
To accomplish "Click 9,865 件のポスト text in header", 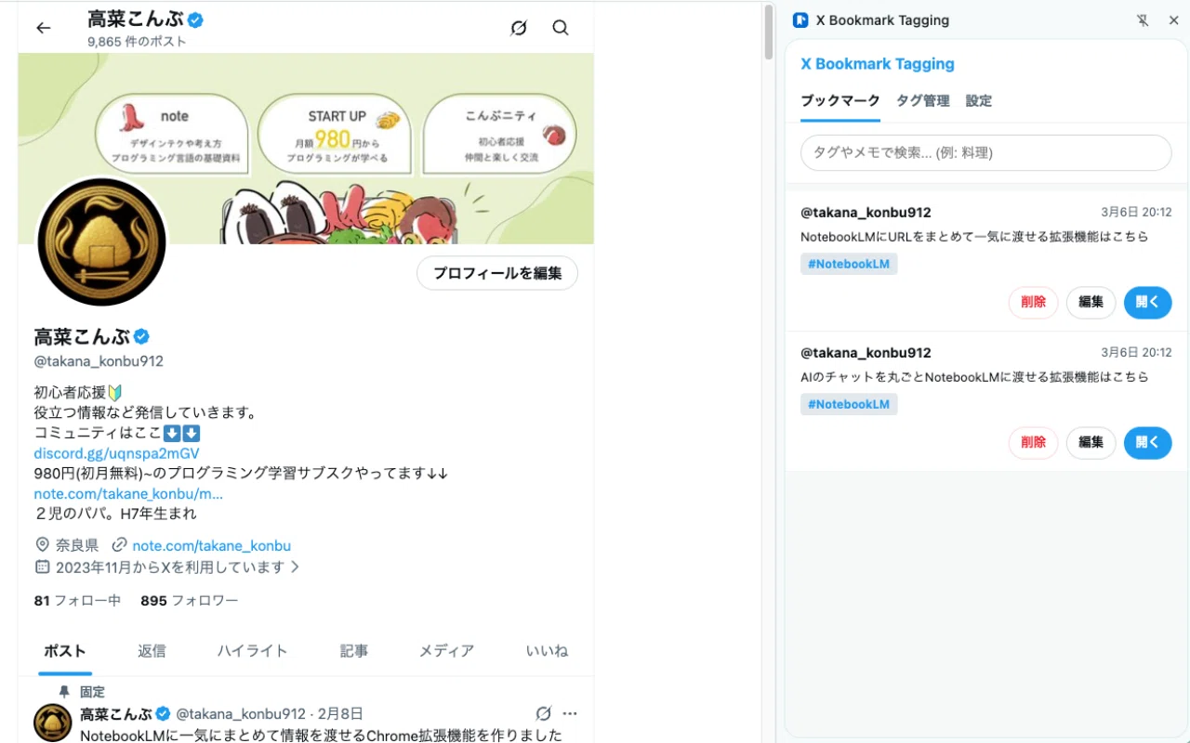I will 137,42.
